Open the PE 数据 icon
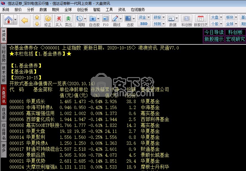The image size is (246, 171). pos(171,19)
